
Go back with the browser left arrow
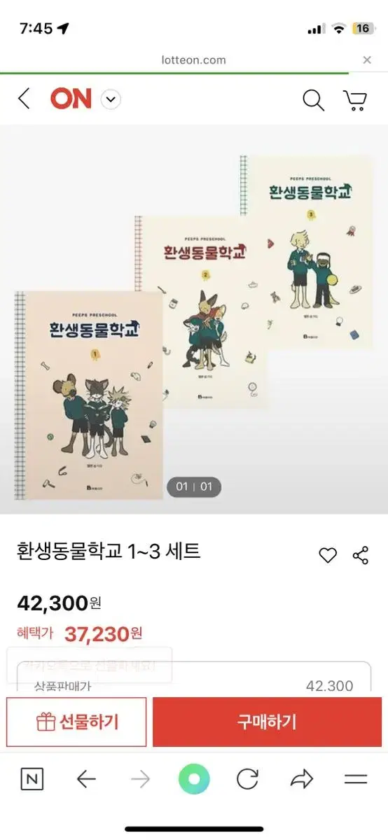pos(86,779)
